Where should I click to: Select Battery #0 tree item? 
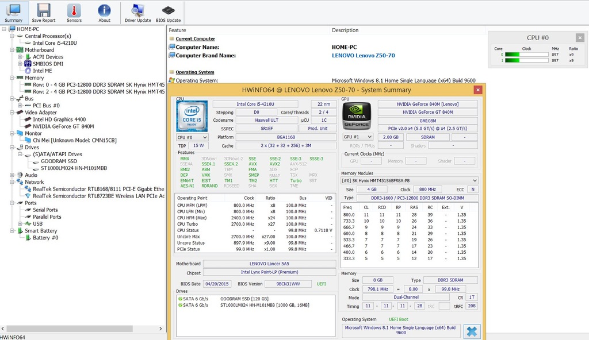(x=45, y=238)
